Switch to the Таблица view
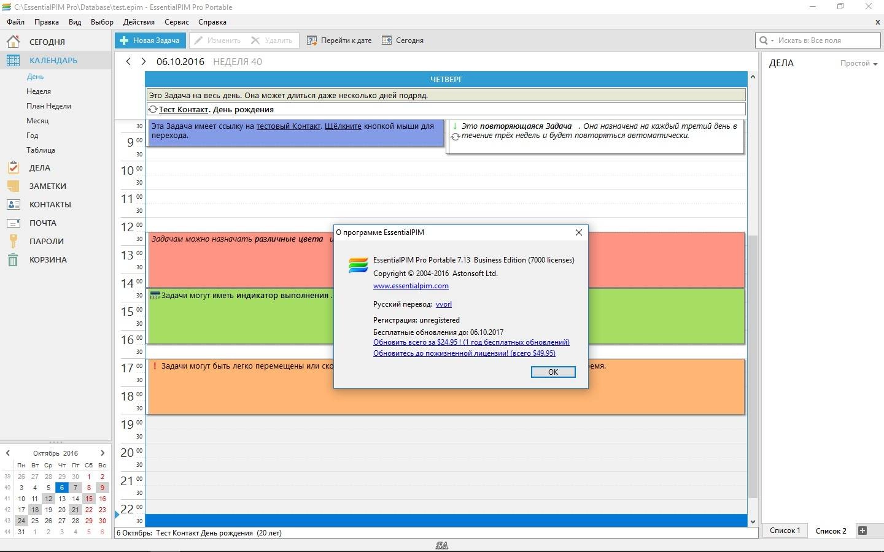Viewport: 884px width, 552px height. click(x=41, y=150)
